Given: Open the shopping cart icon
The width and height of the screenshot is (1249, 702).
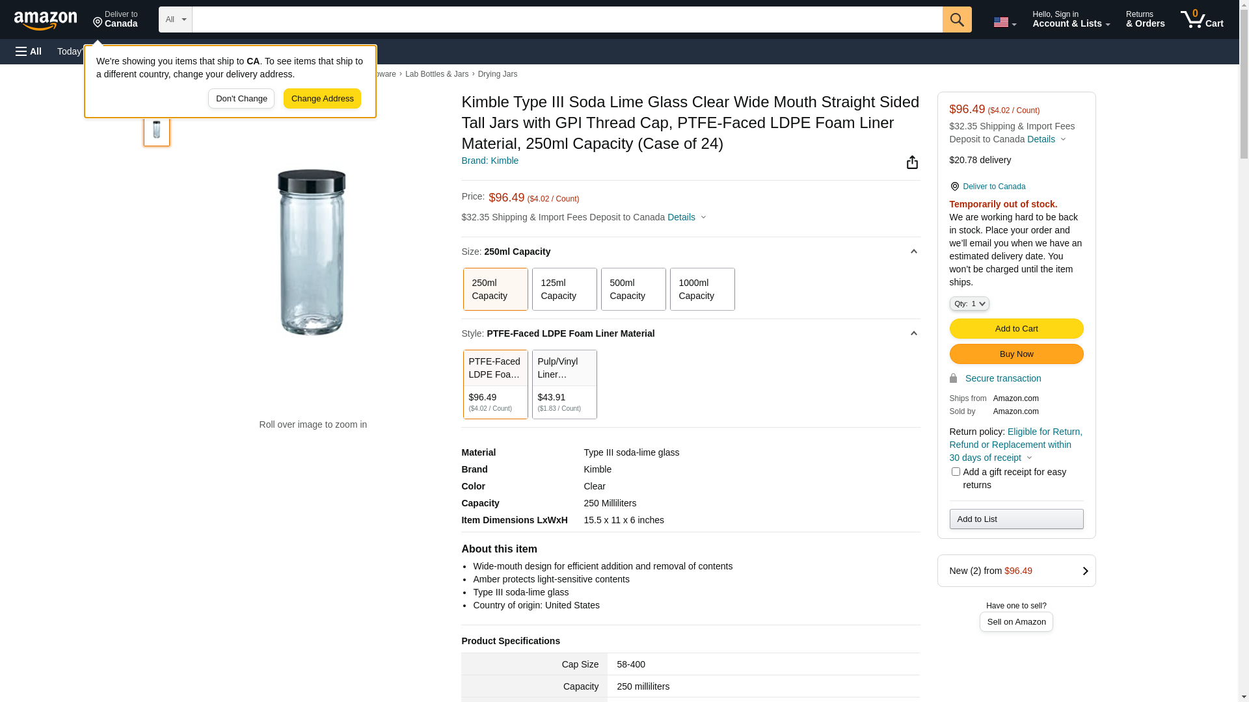Looking at the screenshot, I should coord(1201,19).
